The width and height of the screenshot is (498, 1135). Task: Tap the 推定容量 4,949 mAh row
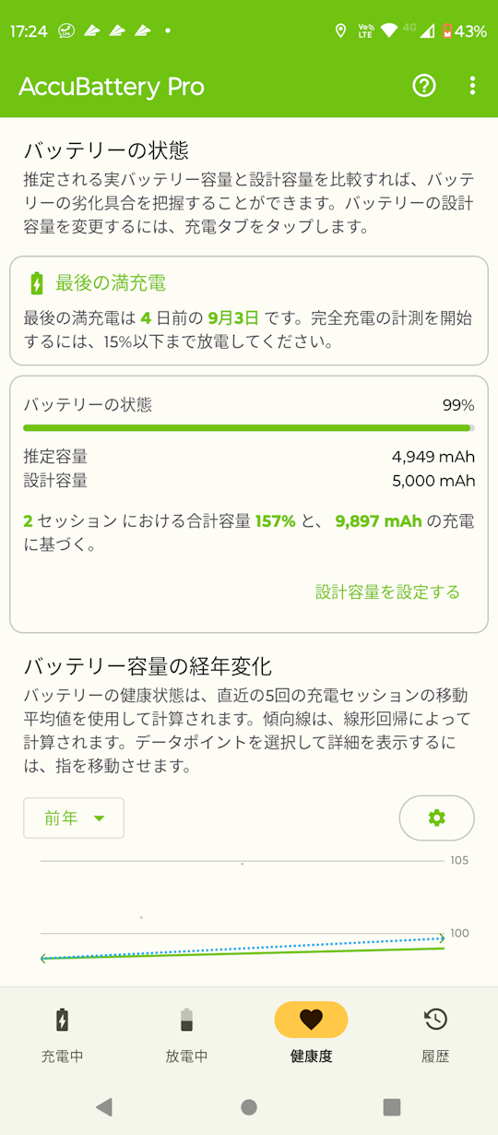(x=249, y=456)
